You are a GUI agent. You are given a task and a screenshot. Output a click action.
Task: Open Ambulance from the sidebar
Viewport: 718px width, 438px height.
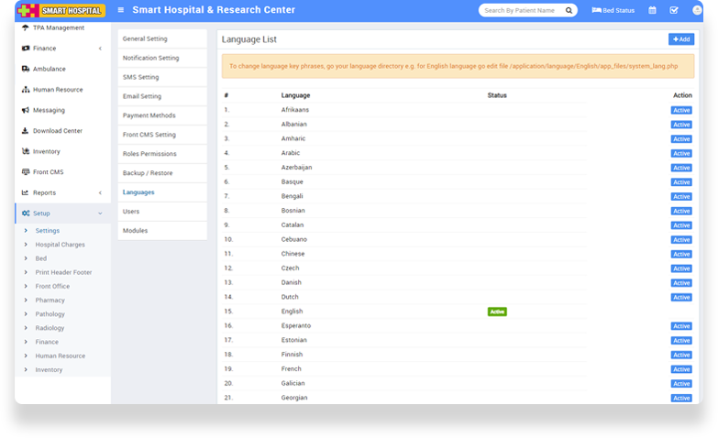tap(49, 69)
